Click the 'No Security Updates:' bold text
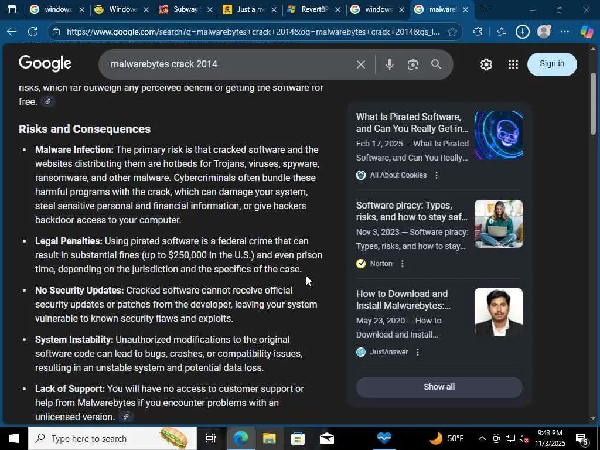The width and height of the screenshot is (600, 450). tap(80, 291)
